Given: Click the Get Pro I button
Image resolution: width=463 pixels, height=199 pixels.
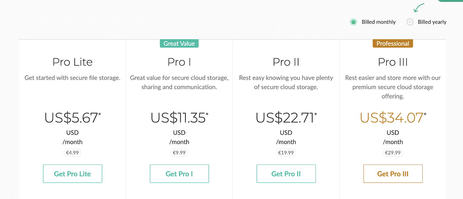Looking at the screenshot, I should pos(179,174).
